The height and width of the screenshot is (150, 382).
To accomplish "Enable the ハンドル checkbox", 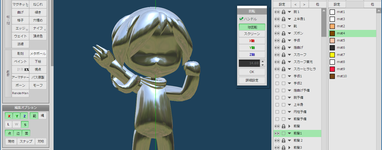I will (x=241, y=19).
